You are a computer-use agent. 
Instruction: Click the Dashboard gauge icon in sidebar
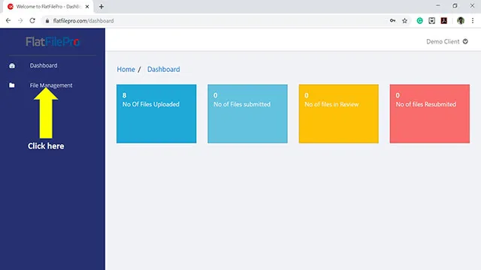[x=12, y=66]
